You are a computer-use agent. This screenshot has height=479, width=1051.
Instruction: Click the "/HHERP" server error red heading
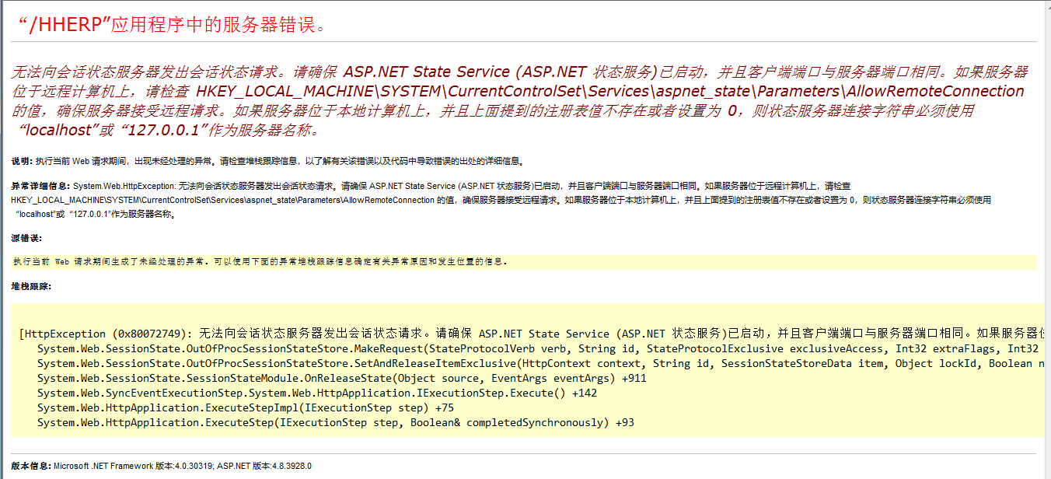click(171, 24)
